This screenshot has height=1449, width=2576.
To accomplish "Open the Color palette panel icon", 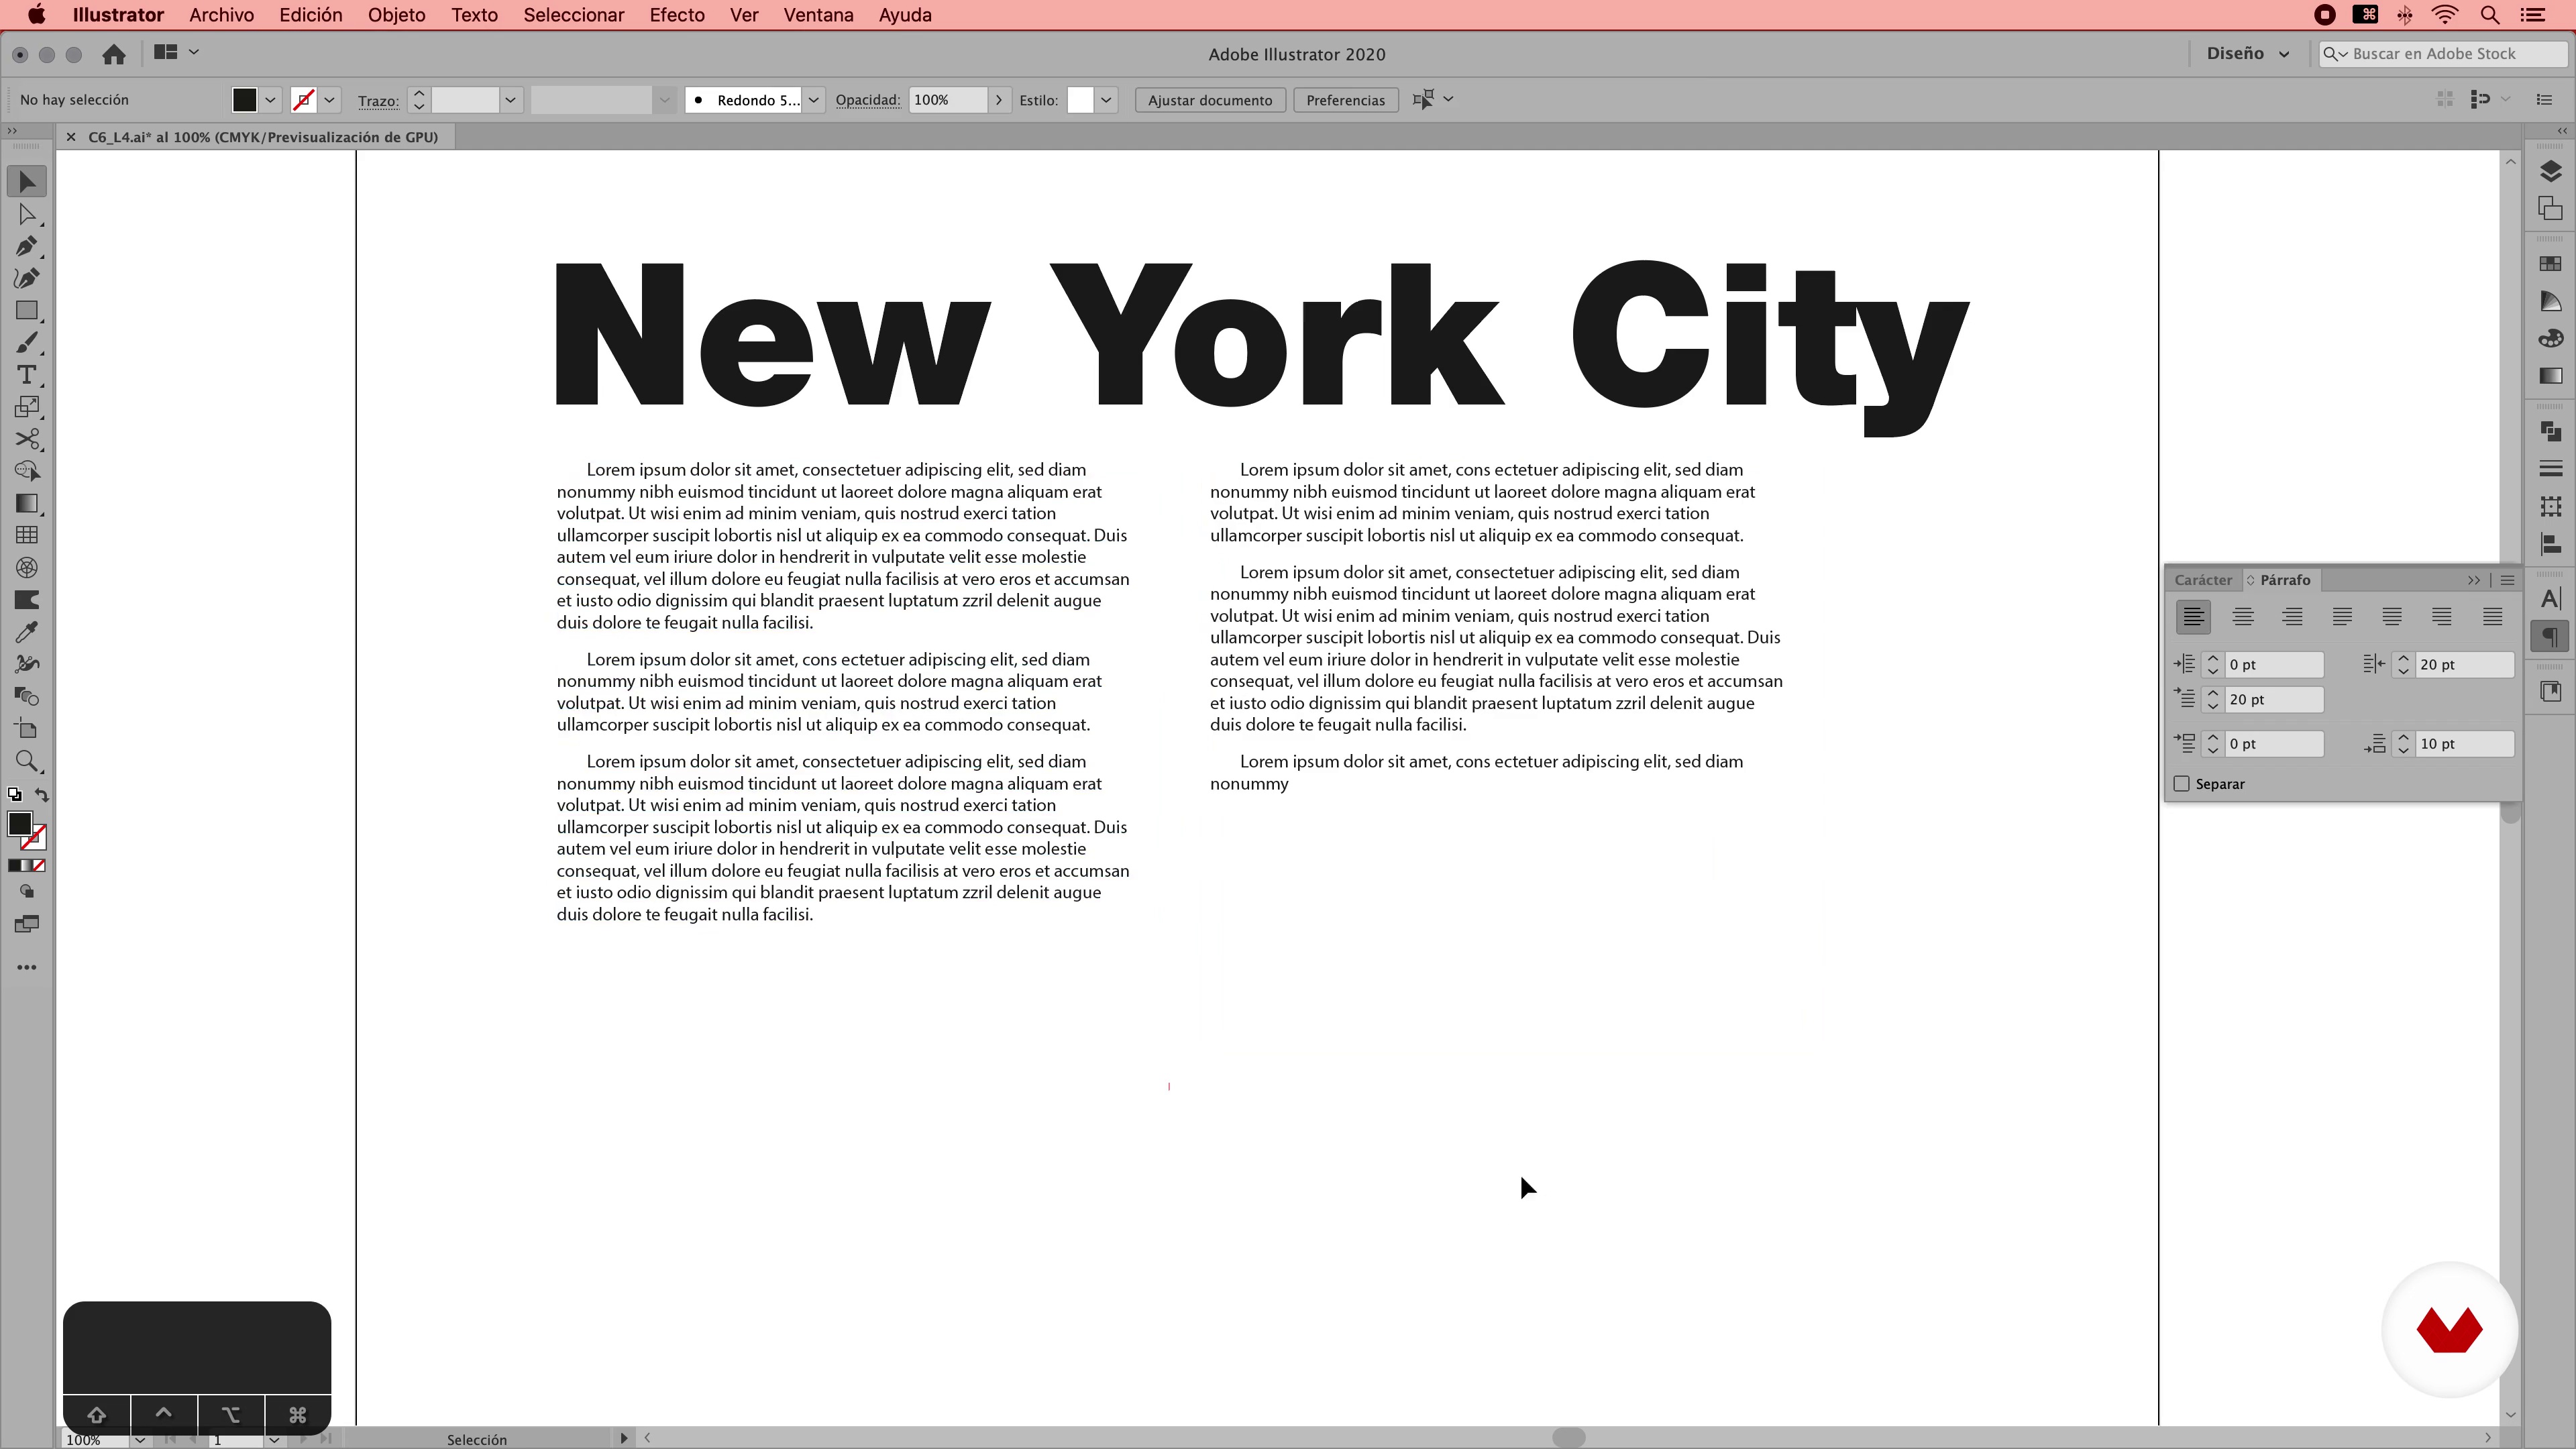I will [2550, 338].
